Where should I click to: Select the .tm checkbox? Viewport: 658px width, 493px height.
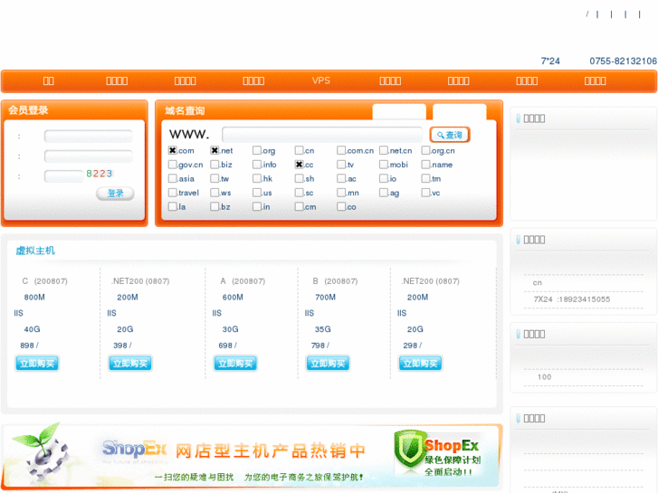click(425, 178)
